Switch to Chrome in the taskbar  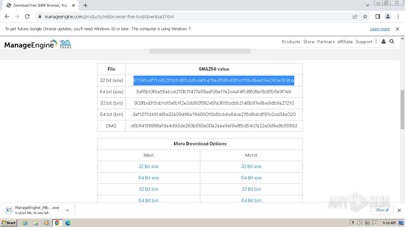[x=57, y=223]
